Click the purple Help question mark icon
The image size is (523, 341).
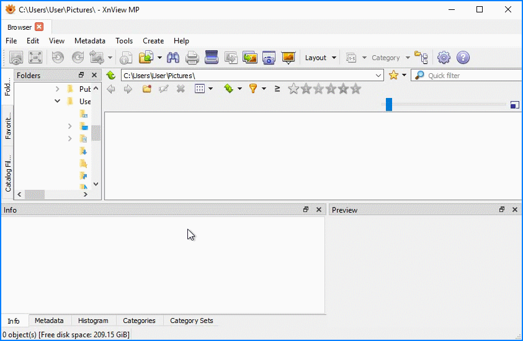(463, 57)
